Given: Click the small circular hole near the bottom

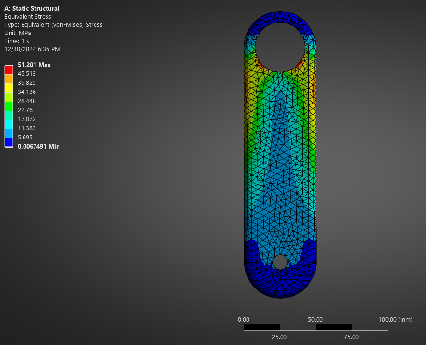Looking at the screenshot, I should (281, 262).
